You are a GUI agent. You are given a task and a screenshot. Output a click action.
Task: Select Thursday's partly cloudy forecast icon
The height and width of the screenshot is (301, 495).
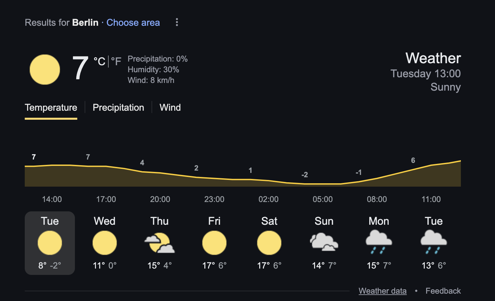(x=160, y=243)
